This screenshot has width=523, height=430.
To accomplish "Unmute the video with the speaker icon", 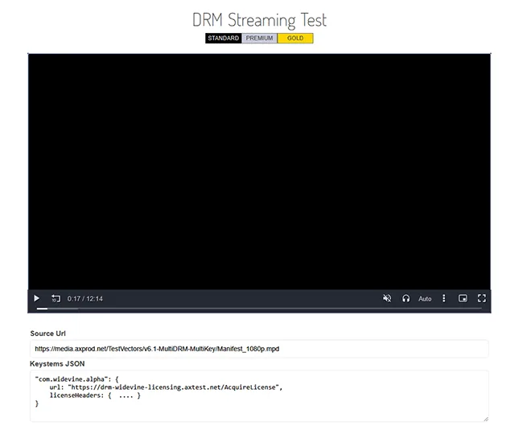I will point(387,298).
